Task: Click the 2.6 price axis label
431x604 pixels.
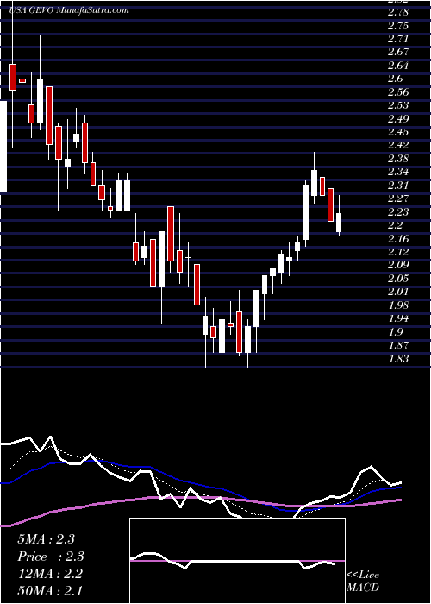Action: (x=396, y=79)
